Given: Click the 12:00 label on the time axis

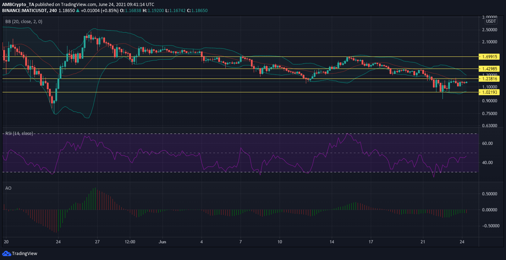Looking at the screenshot, I should click(x=130, y=242).
